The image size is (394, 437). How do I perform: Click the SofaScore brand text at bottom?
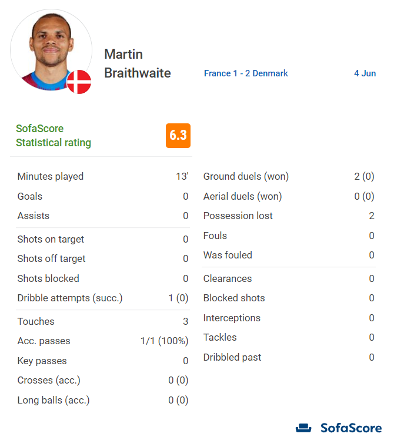350,428
